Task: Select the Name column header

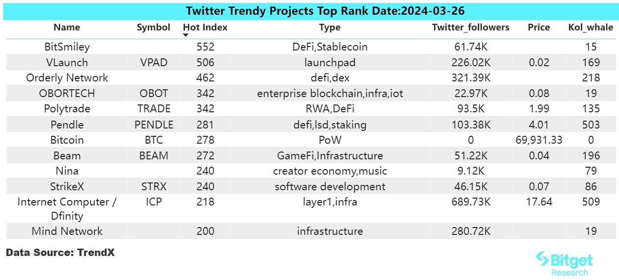Action: (67, 27)
